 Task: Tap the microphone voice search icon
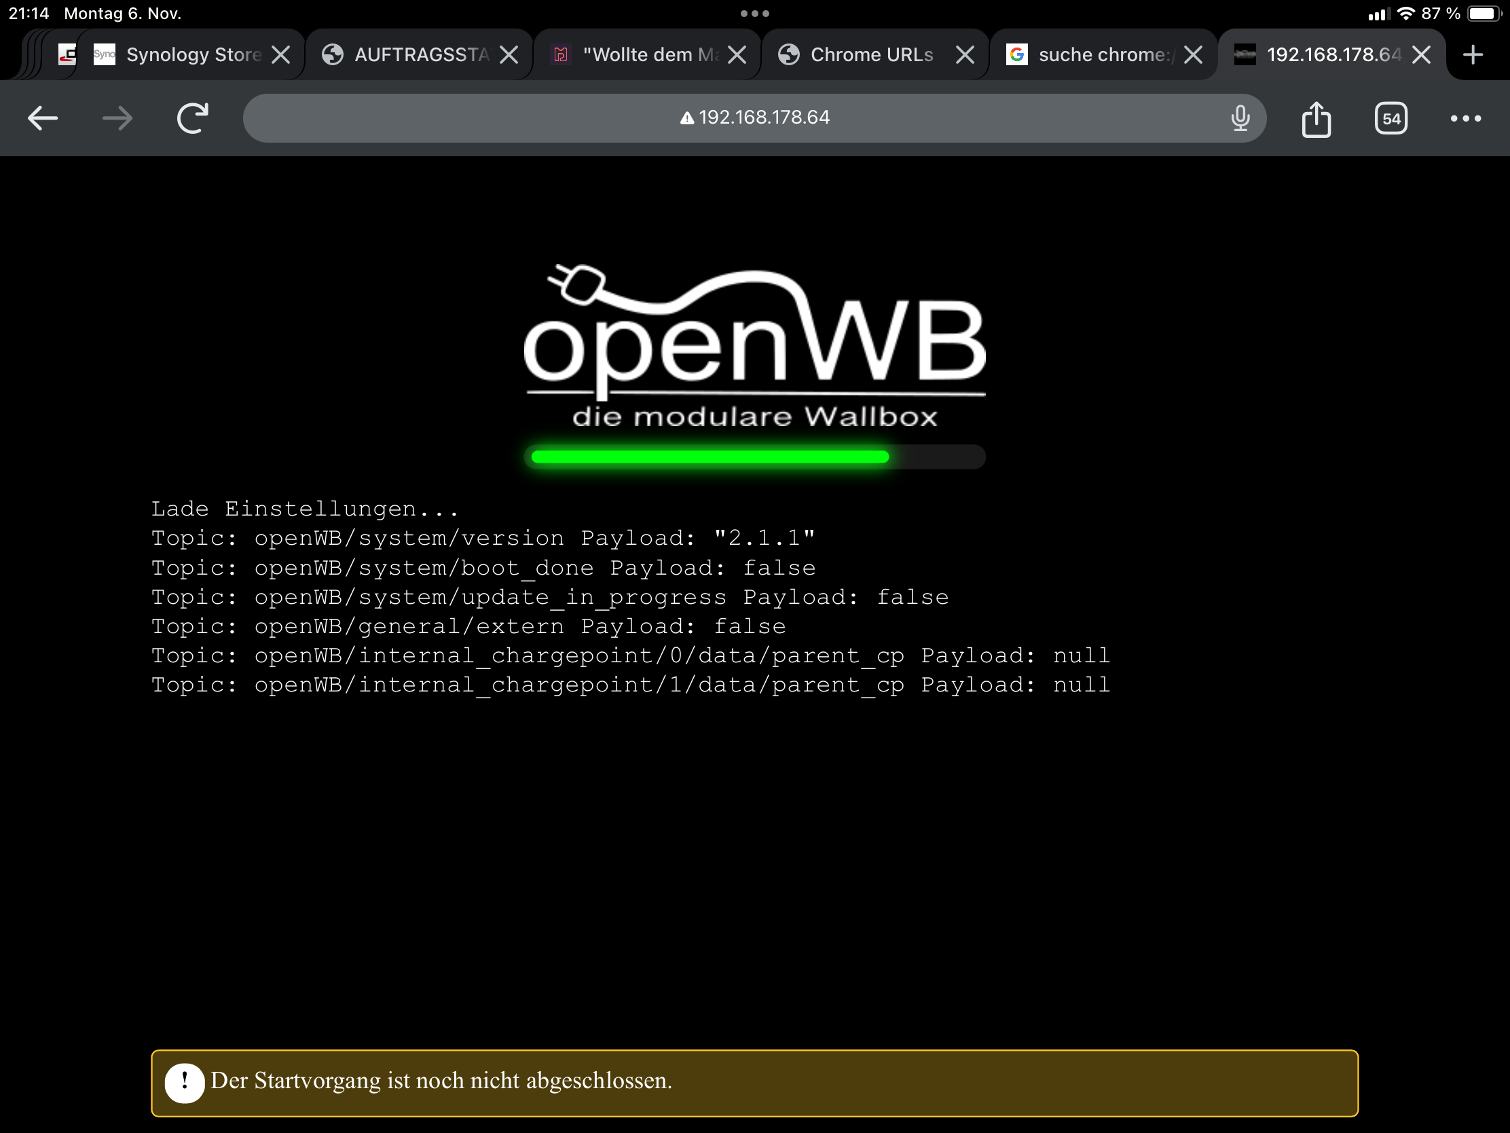(1240, 118)
